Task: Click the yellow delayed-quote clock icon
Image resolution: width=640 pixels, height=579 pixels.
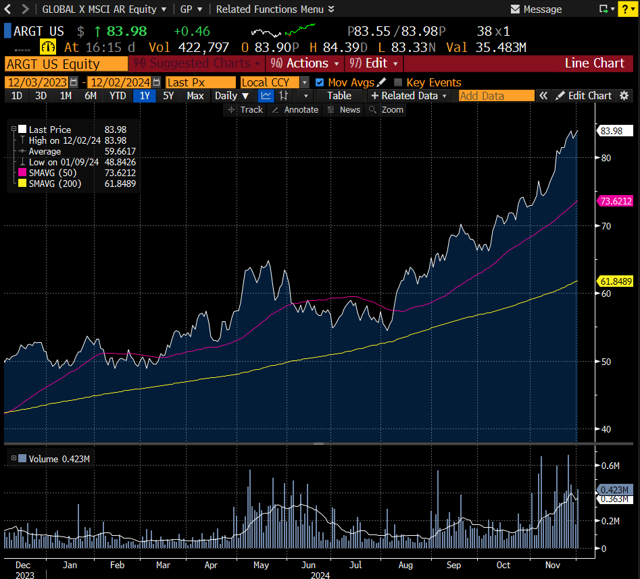Action: (x=48, y=47)
